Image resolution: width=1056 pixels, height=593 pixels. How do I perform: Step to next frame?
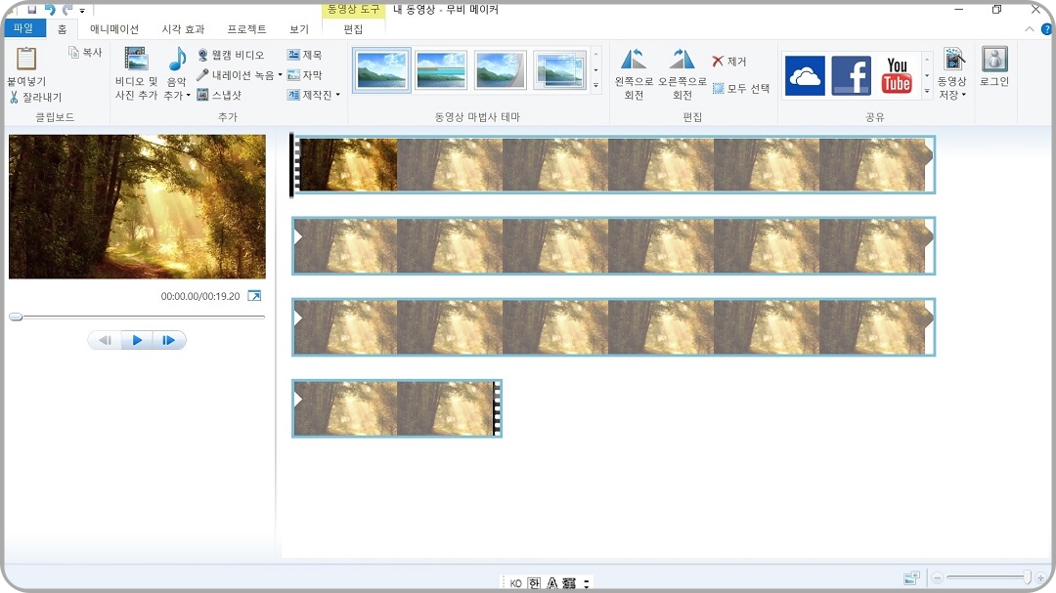coord(168,340)
